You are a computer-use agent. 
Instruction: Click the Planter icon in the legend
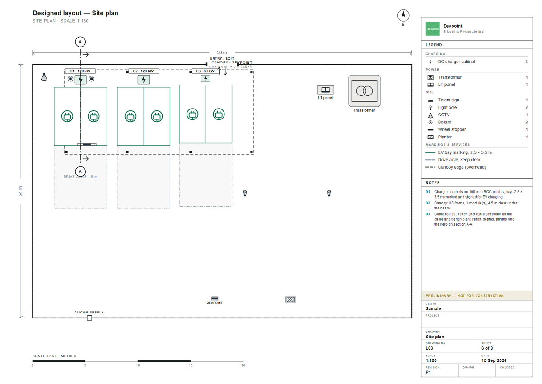[x=430, y=137]
